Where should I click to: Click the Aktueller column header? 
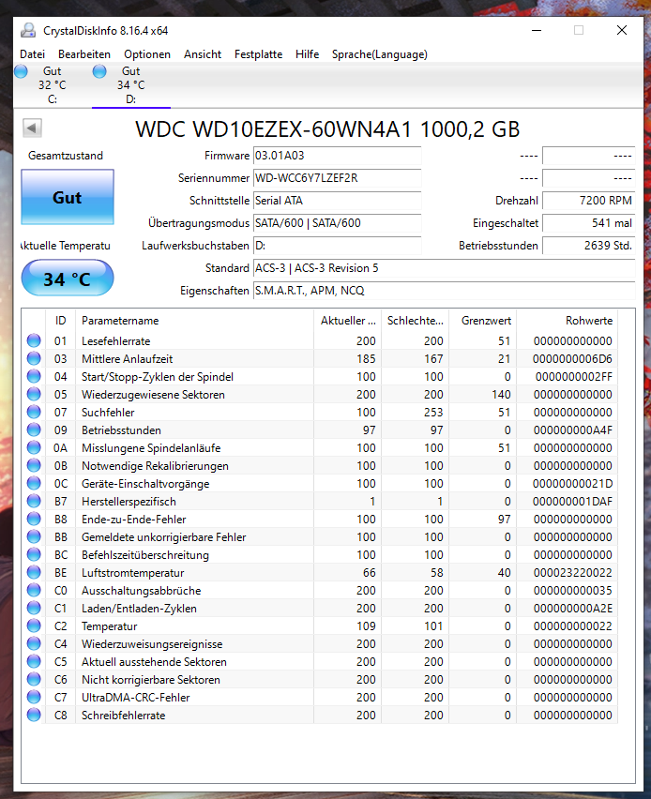tap(347, 321)
